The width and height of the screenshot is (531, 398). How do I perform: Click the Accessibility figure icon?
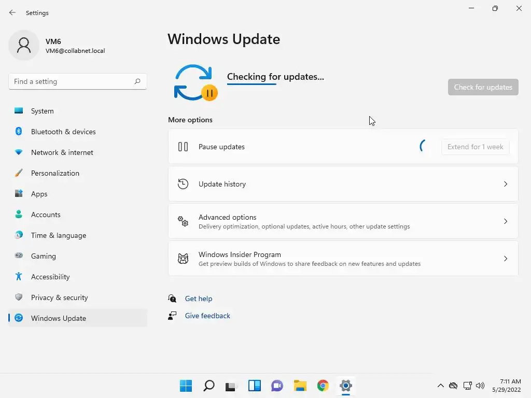coord(19,277)
